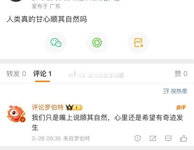
Task: Tap the comment text about 奇迹发生
Action: [x=107, y=123]
